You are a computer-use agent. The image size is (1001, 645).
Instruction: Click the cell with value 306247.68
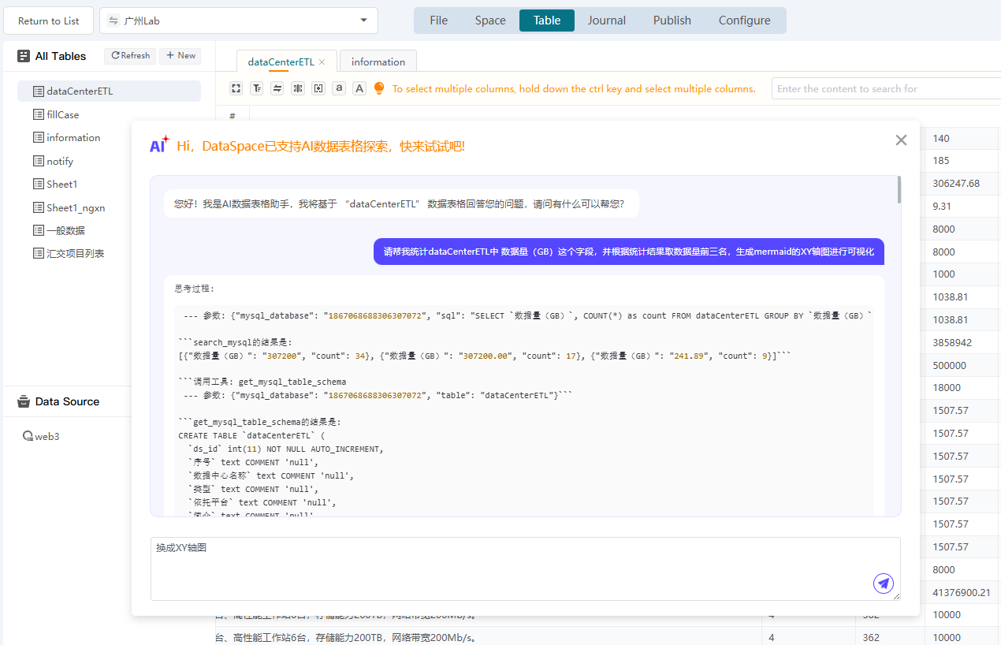tap(962, 184)
